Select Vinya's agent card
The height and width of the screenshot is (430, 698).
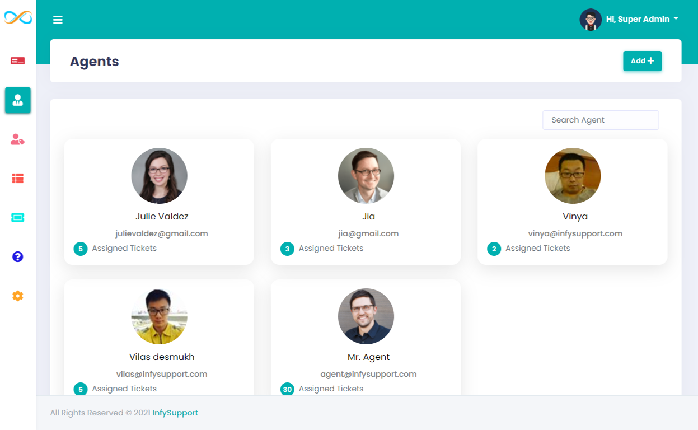click(572, 202)
